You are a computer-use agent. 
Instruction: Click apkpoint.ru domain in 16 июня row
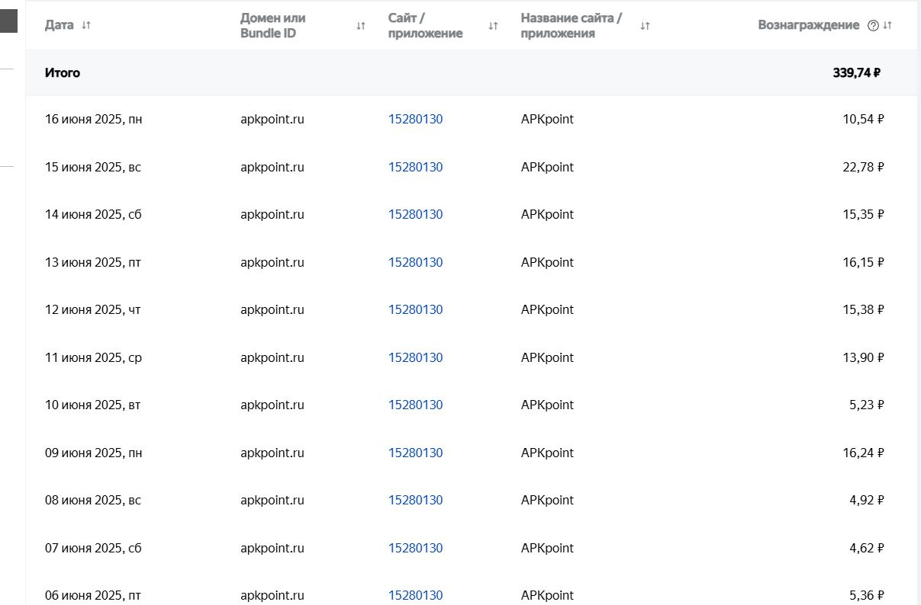point(272,120)
